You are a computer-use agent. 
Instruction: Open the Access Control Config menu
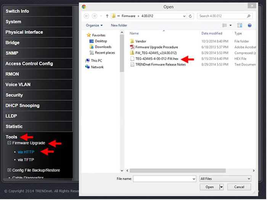38,63
